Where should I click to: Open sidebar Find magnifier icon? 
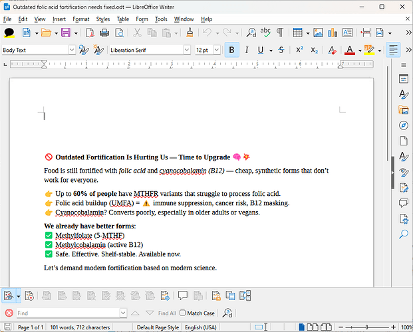point(403,234)
